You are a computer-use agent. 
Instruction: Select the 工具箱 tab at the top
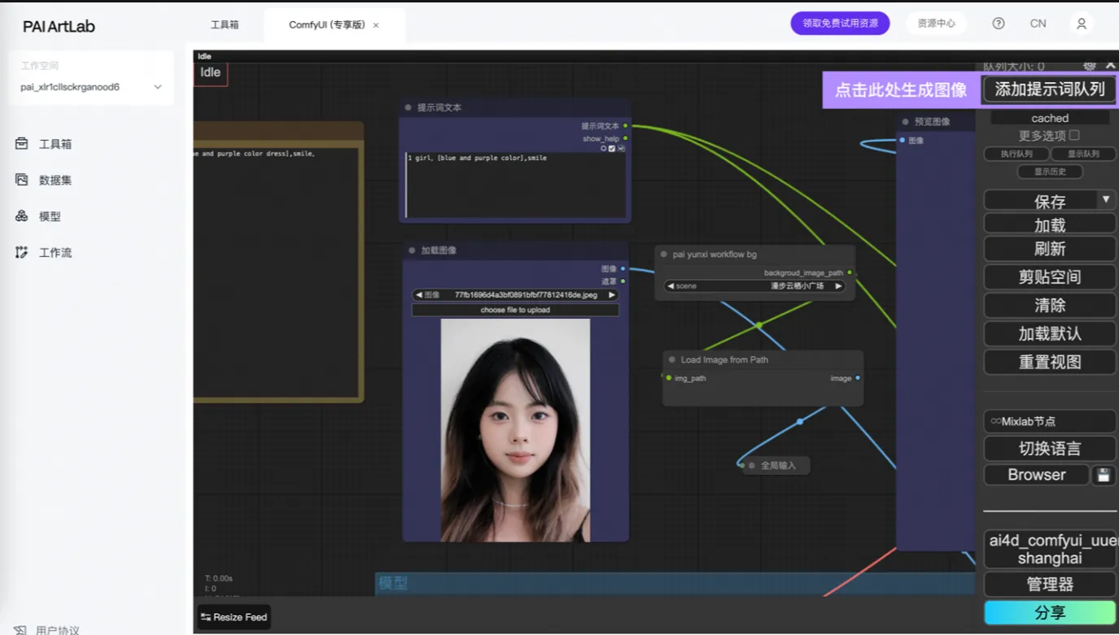(225, 24)
